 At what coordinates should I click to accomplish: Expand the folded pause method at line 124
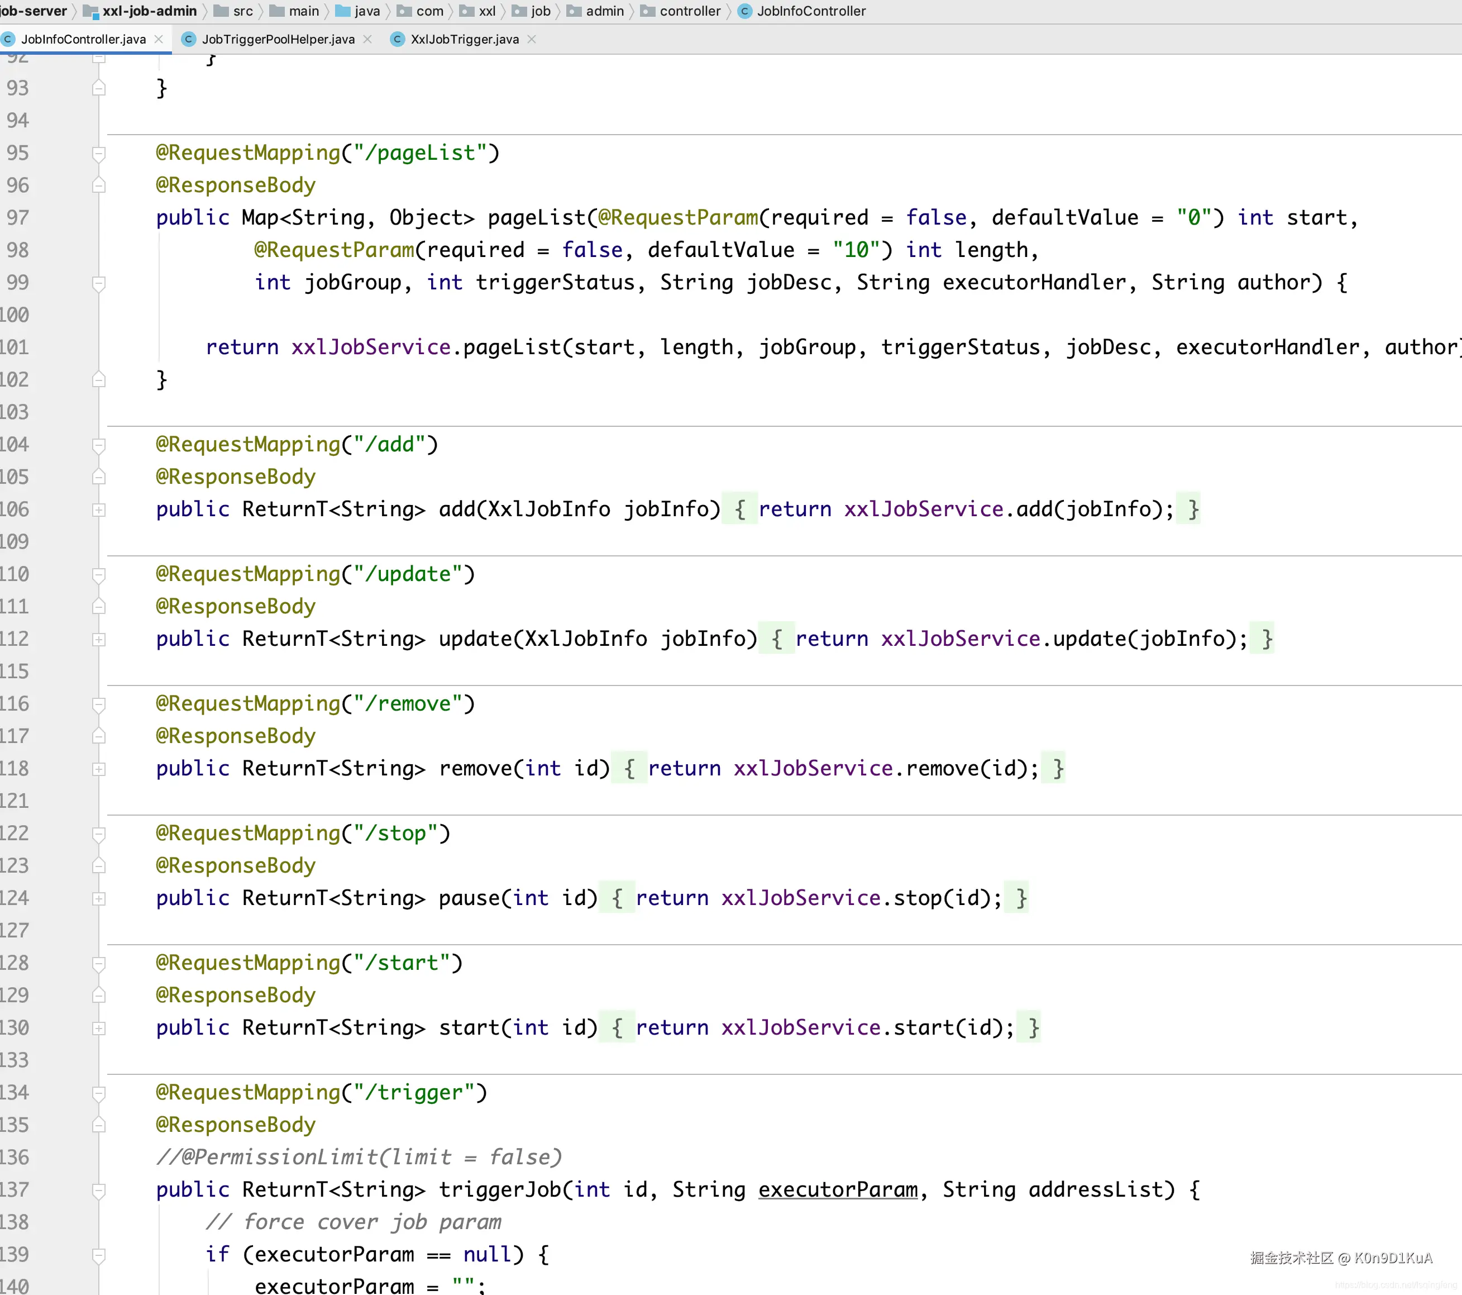point(99,899)
